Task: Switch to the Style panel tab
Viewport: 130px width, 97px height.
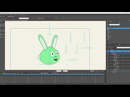Action: point(108,22)
